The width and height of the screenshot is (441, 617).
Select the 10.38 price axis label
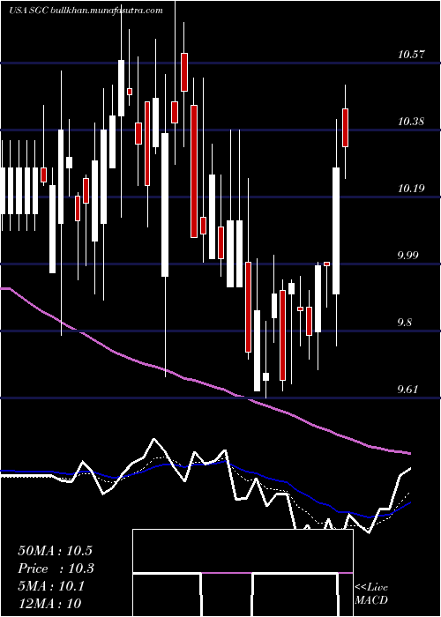411,122
